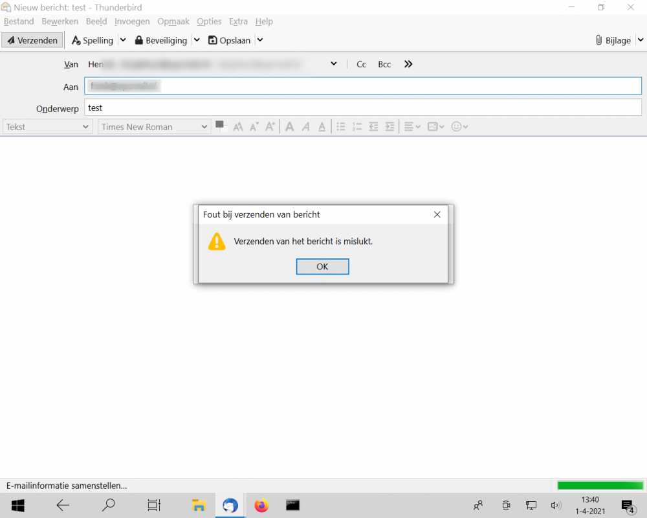Screen dimensions: 647x518
Task: Show more address fields with double chevron
Action: tap(408, 63)
